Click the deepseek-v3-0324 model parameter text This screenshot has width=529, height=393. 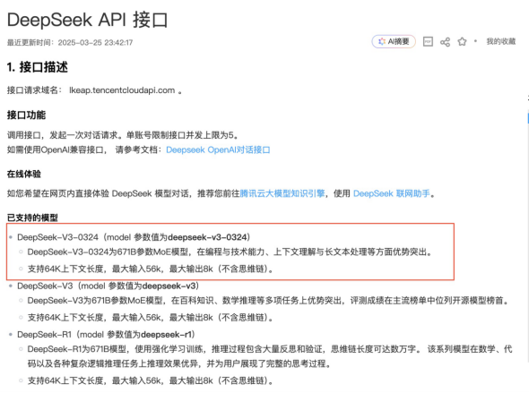tap(207, 237)
